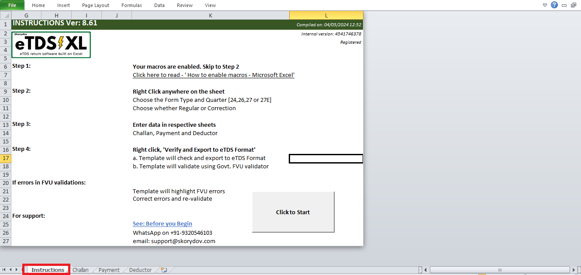Click the Insert Worksheet icon after Deductor
Viewport: 581px width, 275px height.
click(x=164, y=270)
